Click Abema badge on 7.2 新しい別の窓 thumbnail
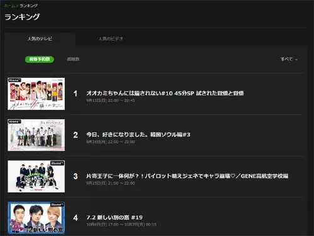The height and width of the screenshot is (236, 314). [57, 205]
